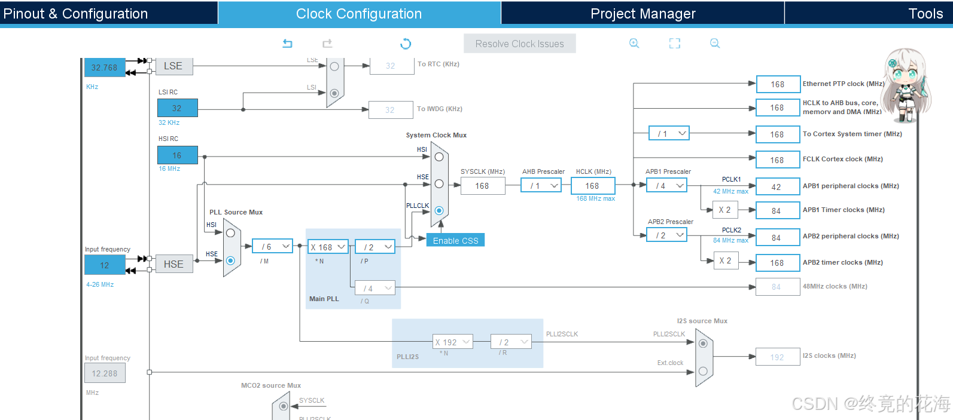This screenshot has height=420, width=953.
Task: Open the Tools tab
Action: (869, 13)
